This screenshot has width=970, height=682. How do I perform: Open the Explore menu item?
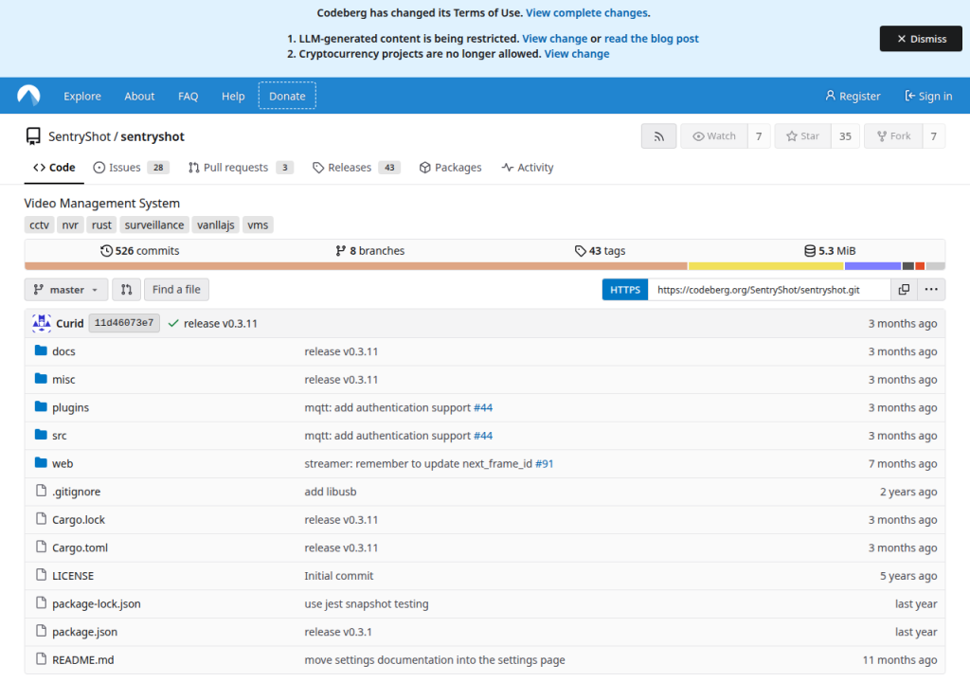point(82,96)
